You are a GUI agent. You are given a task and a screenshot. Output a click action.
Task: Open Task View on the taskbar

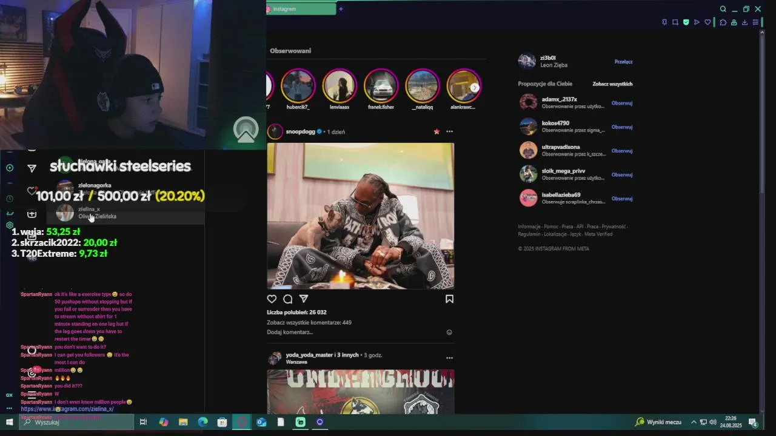(143, 422)
